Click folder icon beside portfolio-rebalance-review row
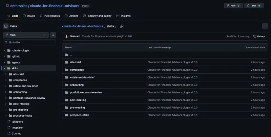The width and height of the screenshot is (271, 137). [x=67, y=92]
